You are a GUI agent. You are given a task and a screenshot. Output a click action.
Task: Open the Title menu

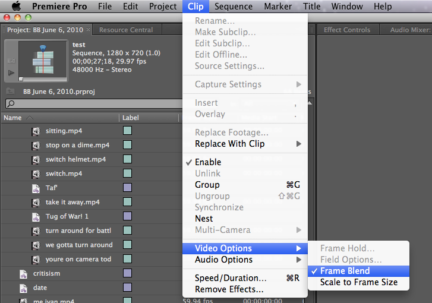[311, 7]
